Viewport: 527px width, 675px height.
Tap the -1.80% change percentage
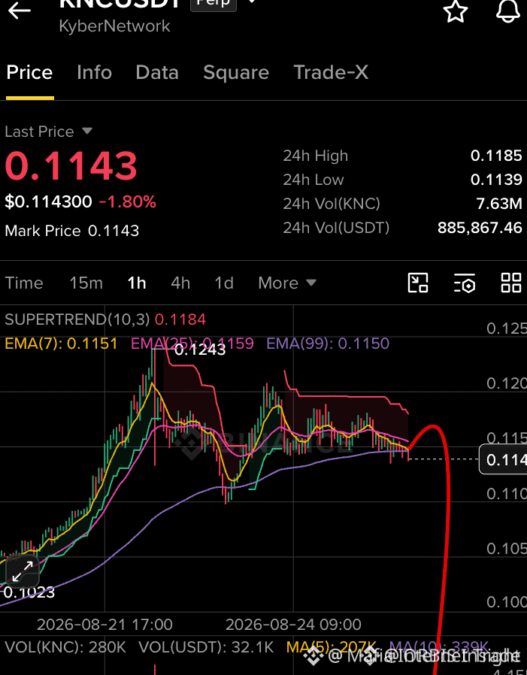pyautogui.click(x=128, y=201)
